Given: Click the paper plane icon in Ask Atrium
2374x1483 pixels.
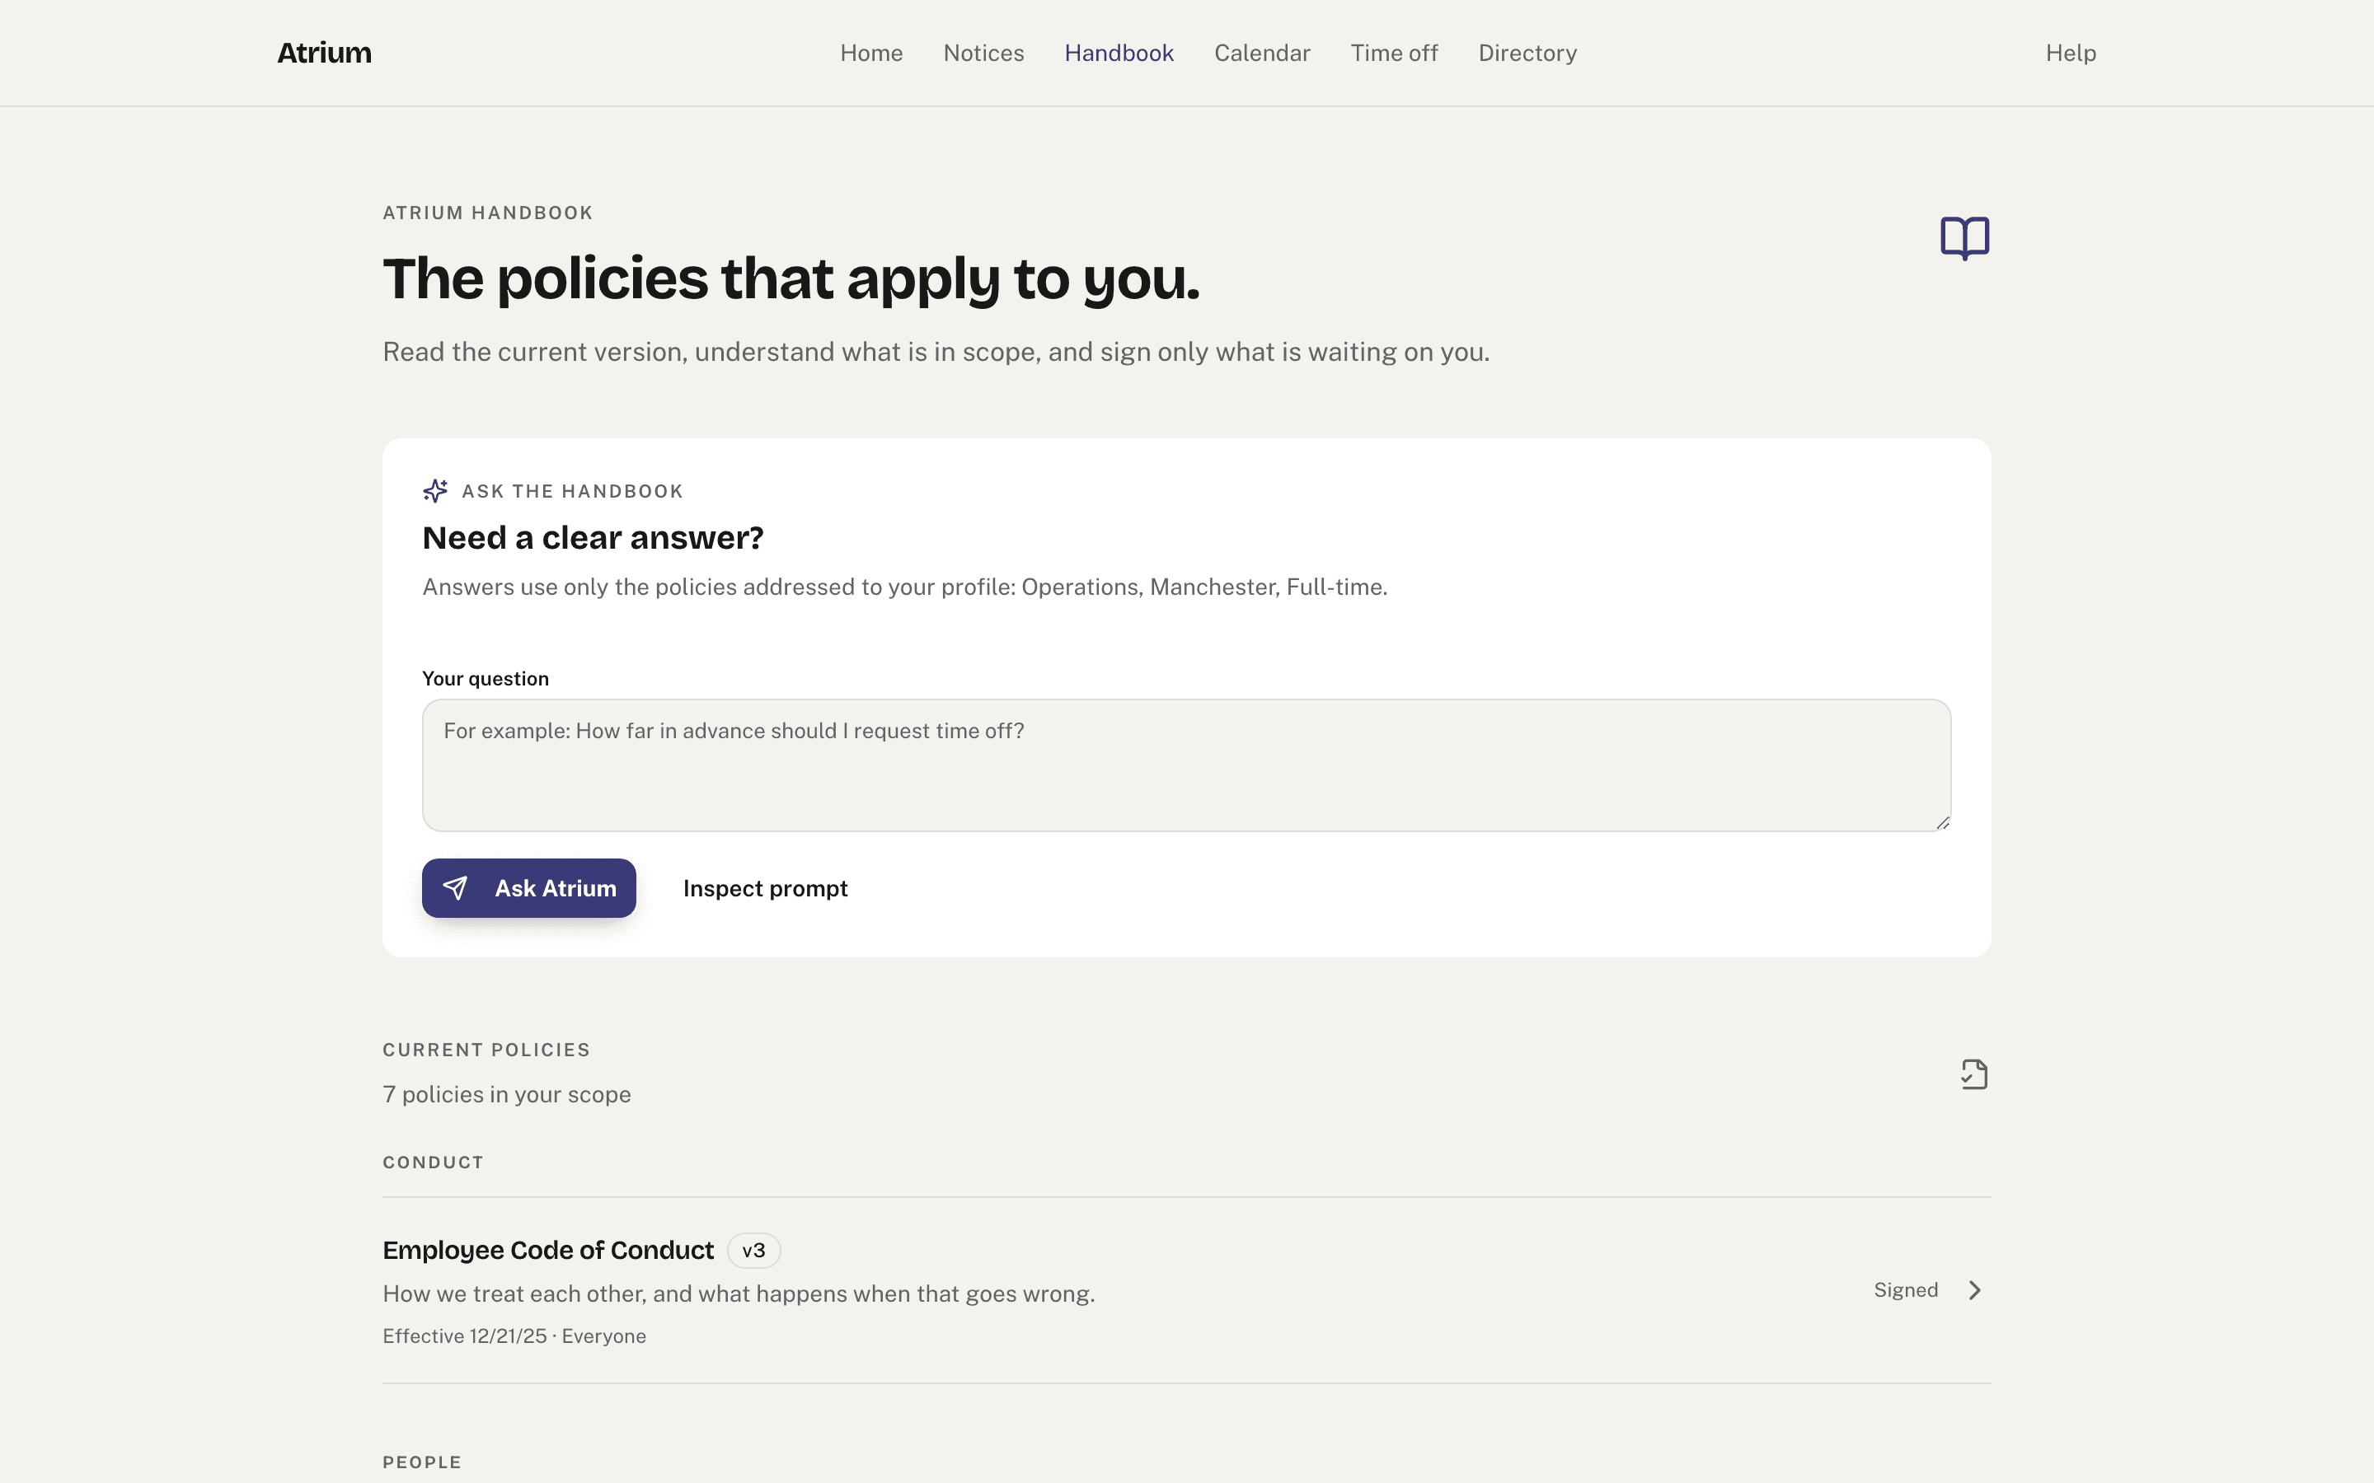Looking at the screenshot, I should tap(455, 887).
